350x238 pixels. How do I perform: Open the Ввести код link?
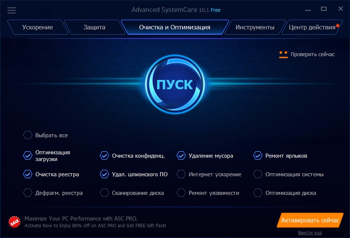click(x=310, y=233)
